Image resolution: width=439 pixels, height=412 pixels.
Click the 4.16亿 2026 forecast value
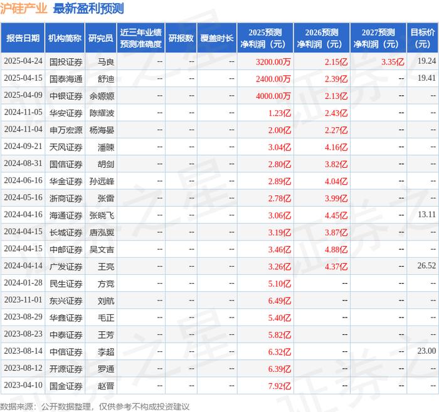click(x=336, y=147)
